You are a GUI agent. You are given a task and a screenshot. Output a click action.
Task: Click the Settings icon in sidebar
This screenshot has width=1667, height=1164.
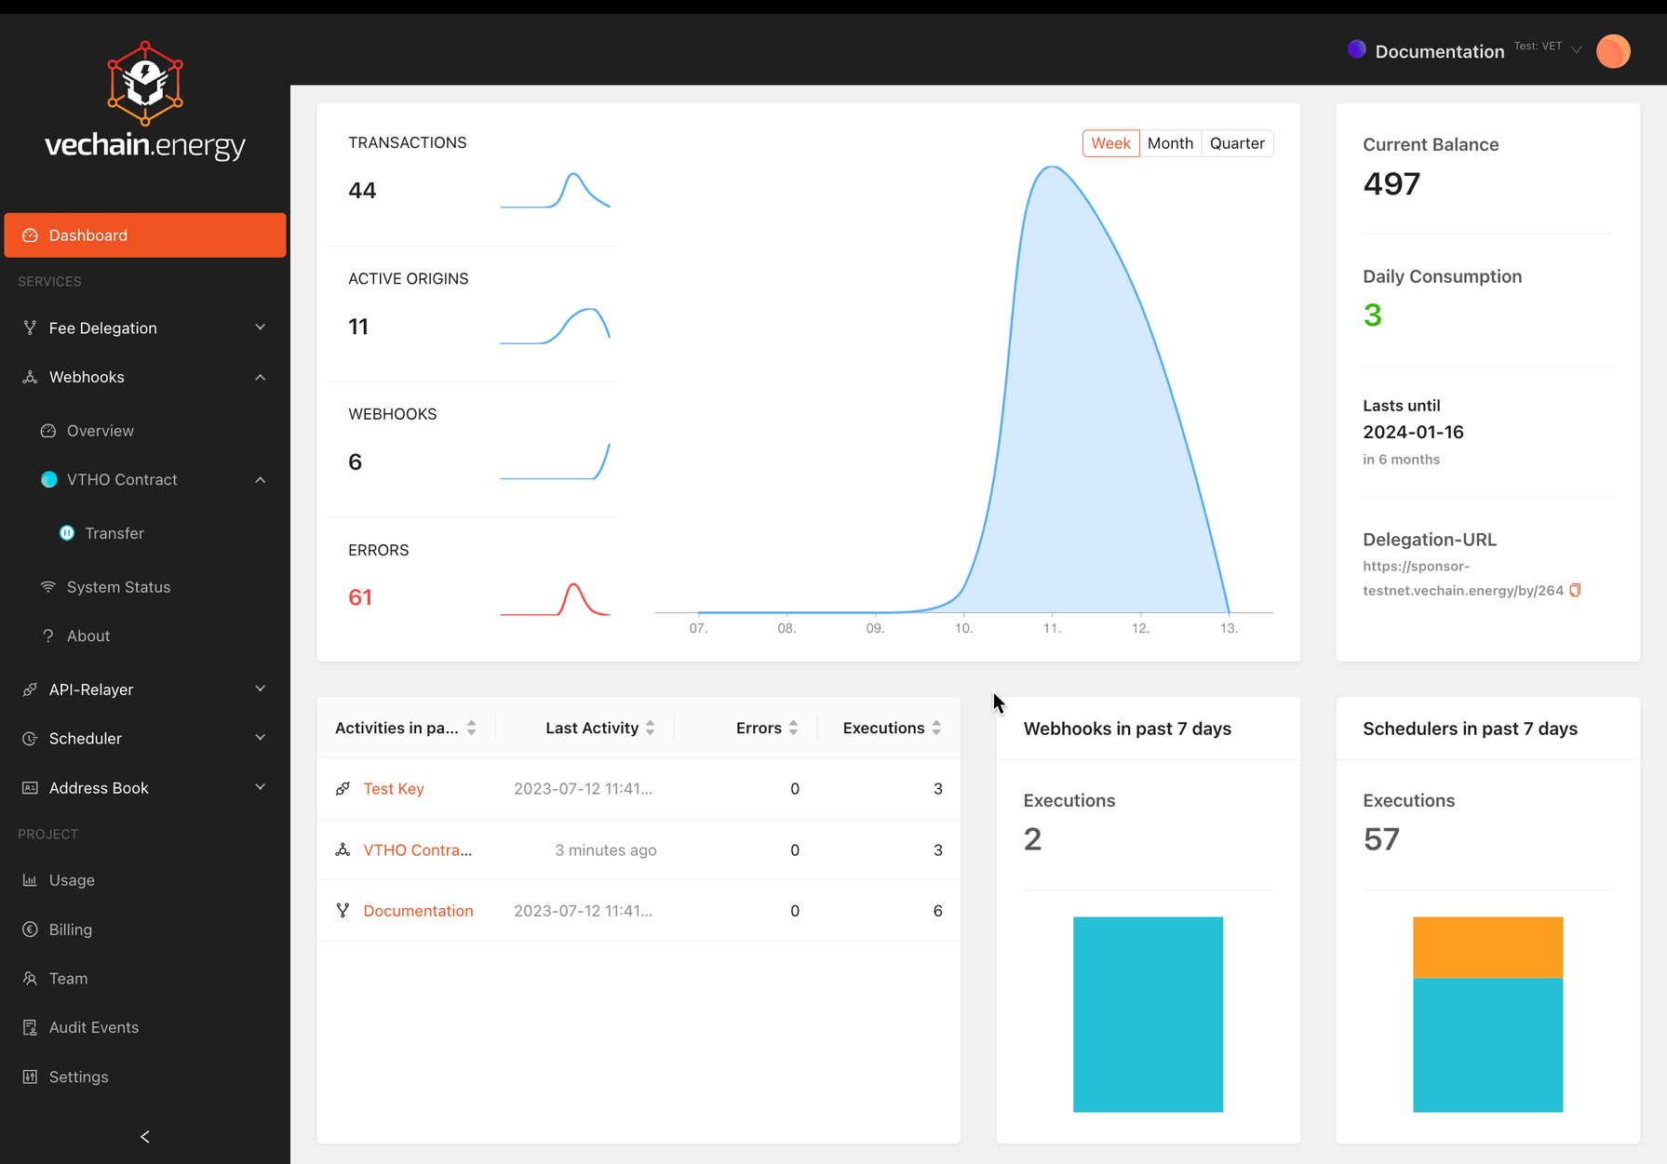click(30, 1077)
